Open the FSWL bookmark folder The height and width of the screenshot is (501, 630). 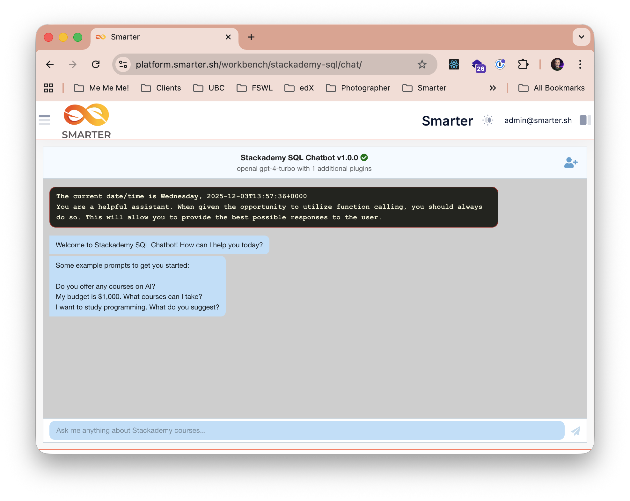(254, 88)
